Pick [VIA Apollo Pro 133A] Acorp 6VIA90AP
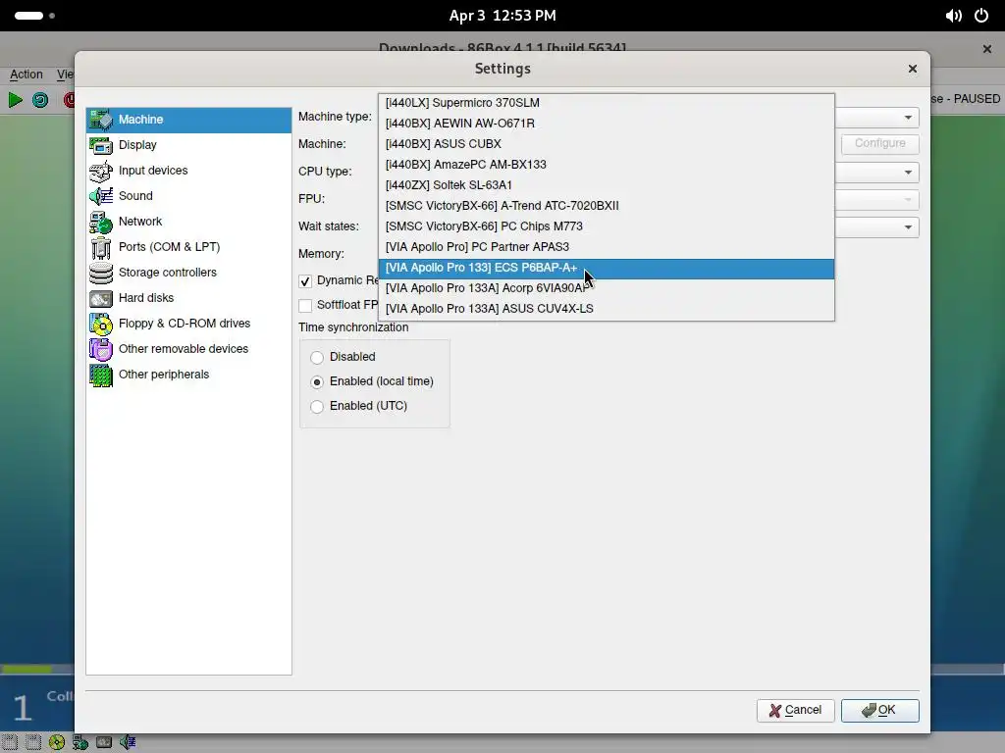1005x753 pixels. coord(607,288)
